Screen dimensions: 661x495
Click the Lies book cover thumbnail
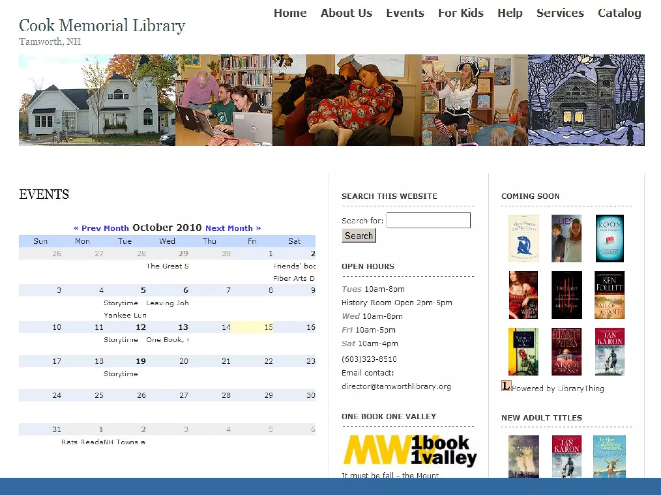566,238
